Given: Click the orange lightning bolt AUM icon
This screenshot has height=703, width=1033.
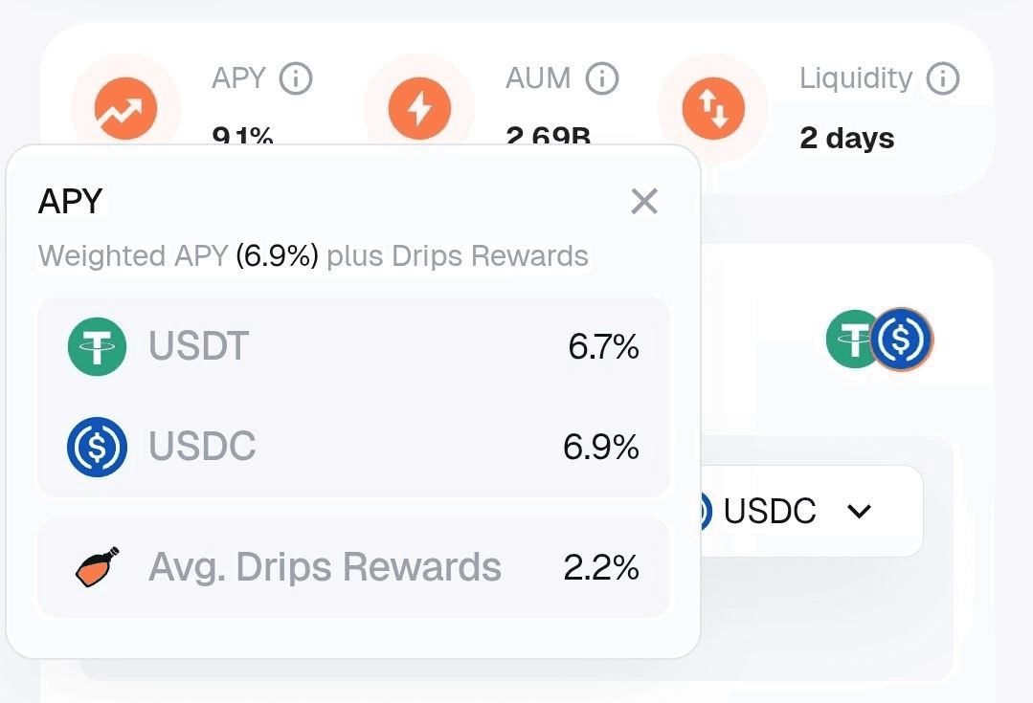Looking at the screenshot, I should [x=419, y=109].
